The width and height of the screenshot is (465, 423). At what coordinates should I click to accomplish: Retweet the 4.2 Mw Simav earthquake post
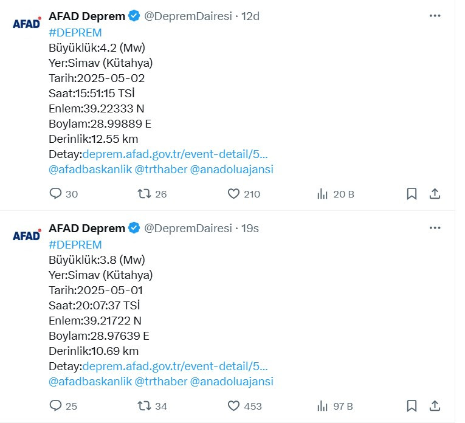tap(152, 194)
